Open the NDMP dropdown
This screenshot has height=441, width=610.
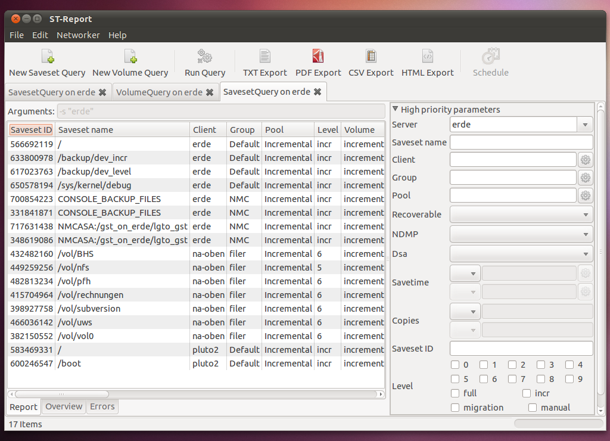521,234
